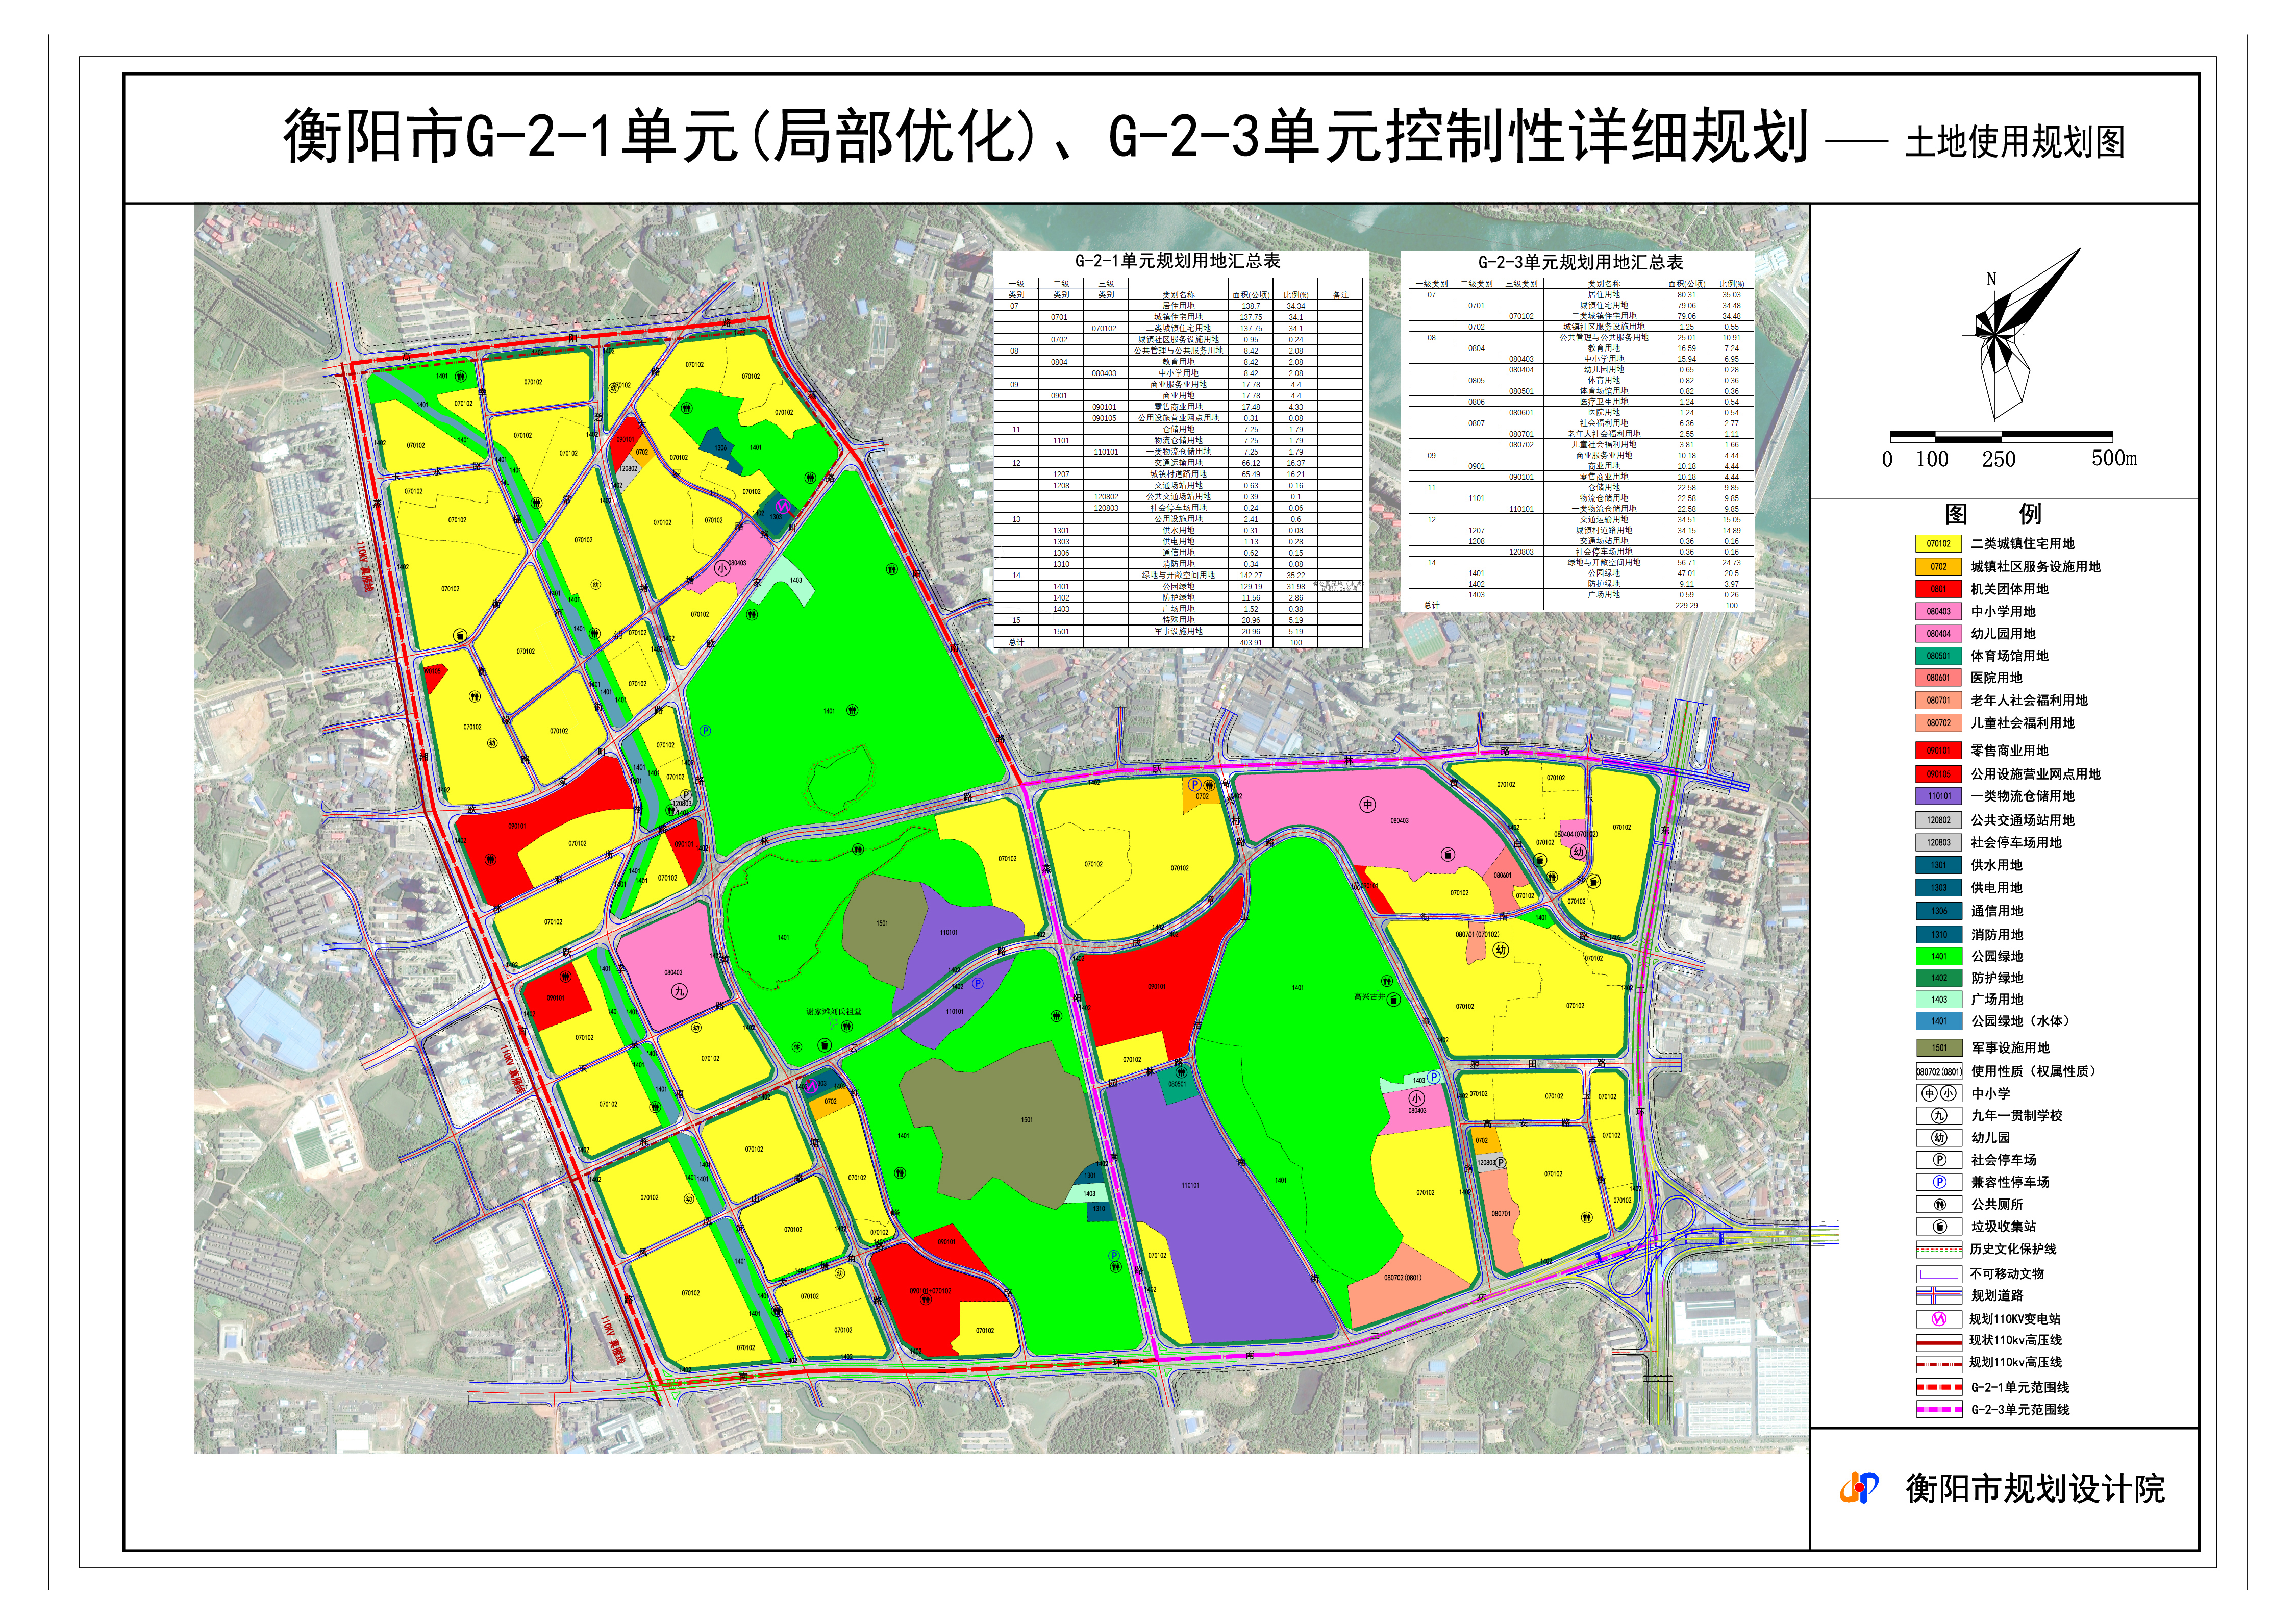The height and width of the screenshot is (1624, 2296).
Task: Click the 垃圾收集站 legend symbol
Action: [x=1939, y=1227]
